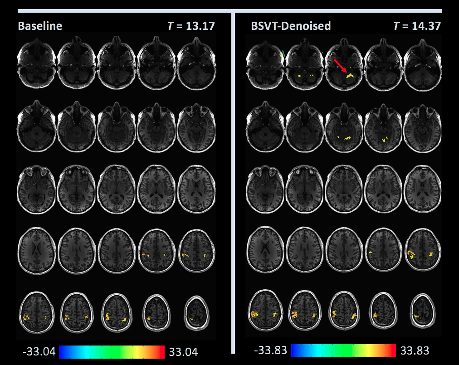Screen dimensions: 459x365
Task: Select the T = 13.17 value
Action: pos(190,26)
